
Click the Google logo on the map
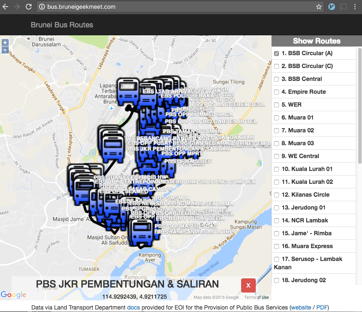click(x=13, y=295)
